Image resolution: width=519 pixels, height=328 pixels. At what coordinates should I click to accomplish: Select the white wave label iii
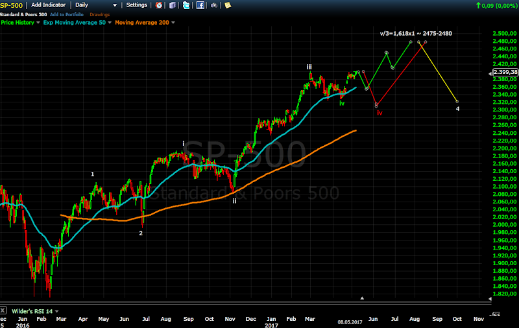pyautogui.click(x=309, y=67)
